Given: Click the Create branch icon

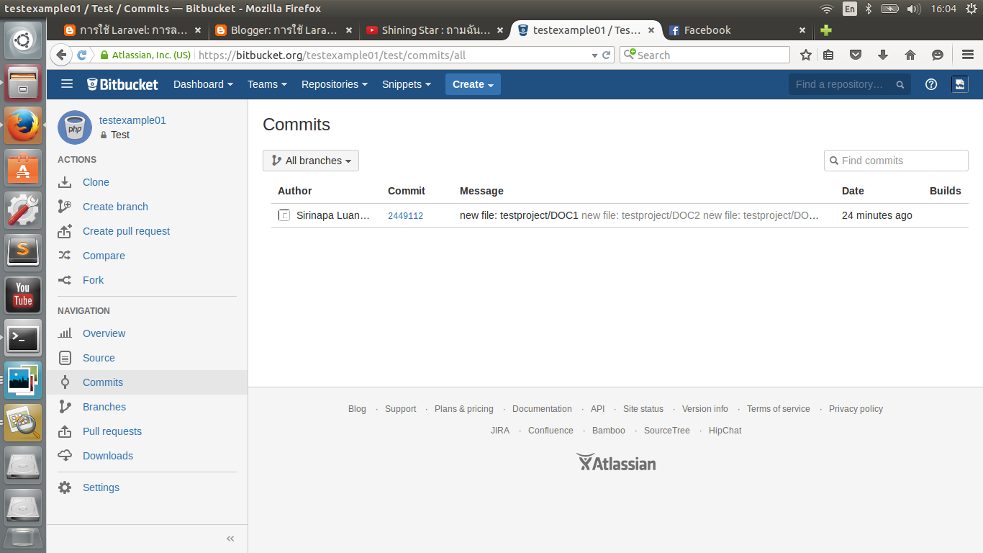Looking at the screenshot, I should pos(65,207).
